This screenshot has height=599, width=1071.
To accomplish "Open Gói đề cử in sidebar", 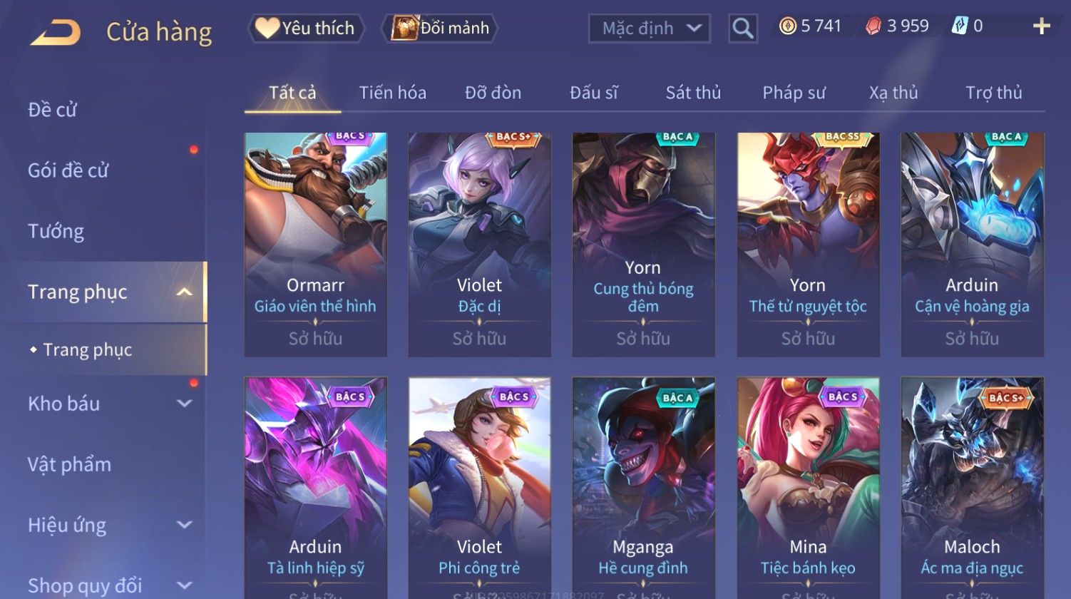I will pyautogui.click(x=68, y=170).
